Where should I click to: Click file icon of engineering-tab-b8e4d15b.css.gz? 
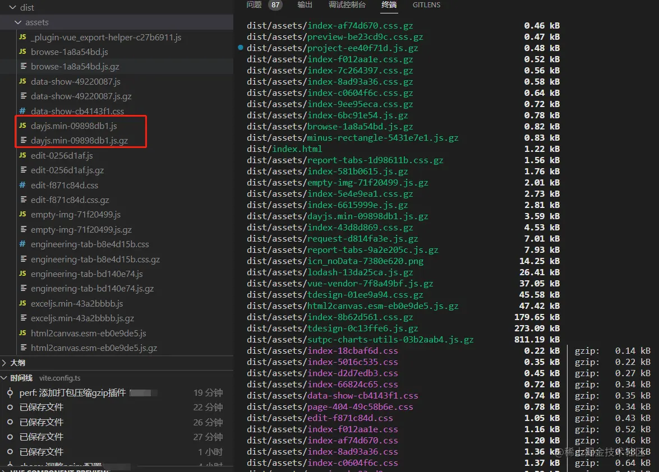[23, 258]
